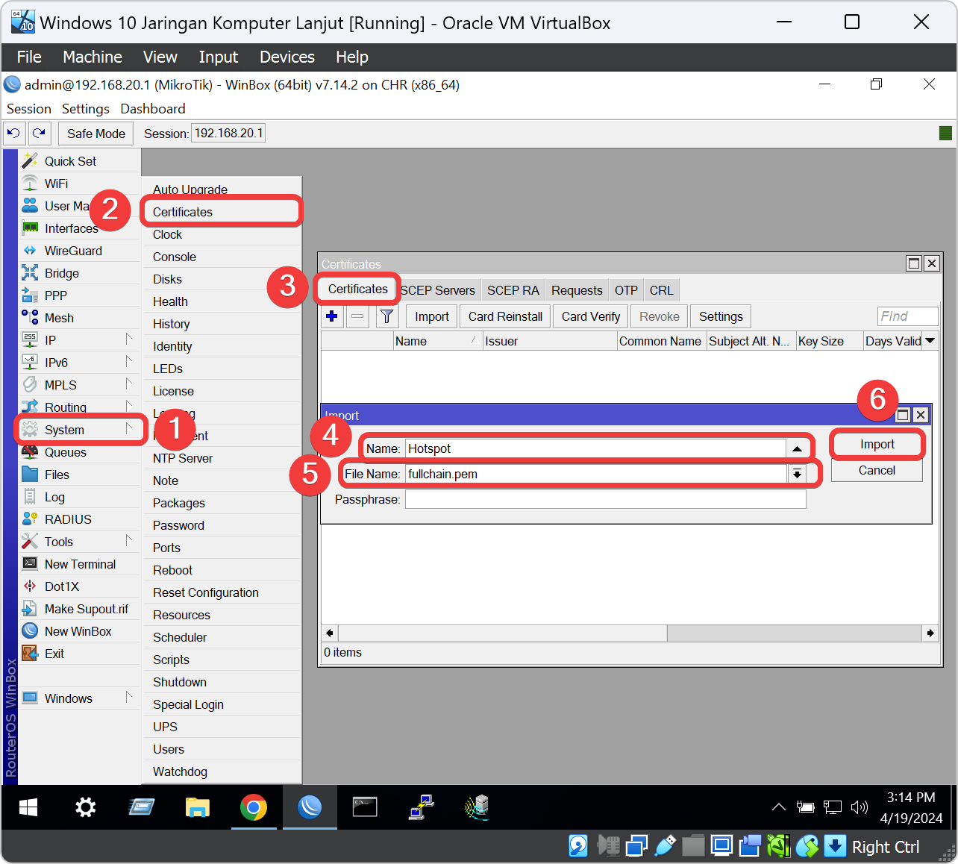Collapse the Name field with up arrow
958x864 pixels.
[797, 448]
